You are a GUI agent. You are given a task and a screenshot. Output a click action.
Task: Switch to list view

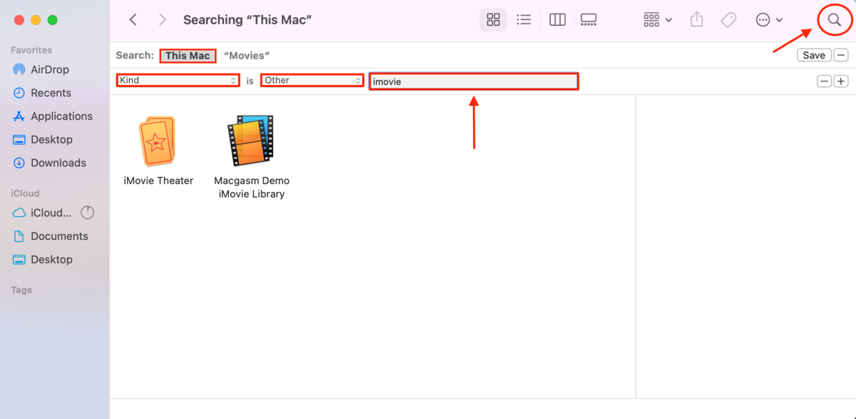pyautogui.click(x=524, y=20)
